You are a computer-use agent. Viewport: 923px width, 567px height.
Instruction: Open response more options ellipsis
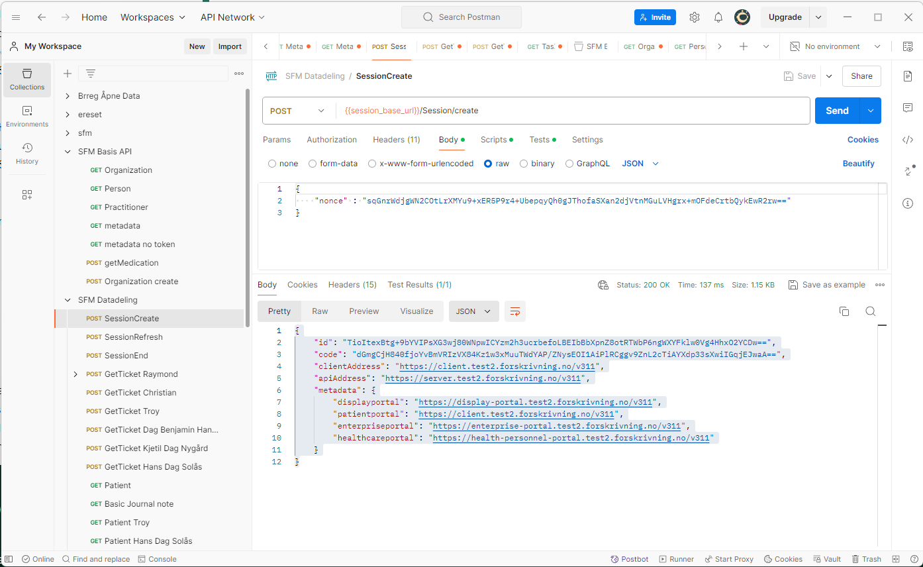point(880,285)
